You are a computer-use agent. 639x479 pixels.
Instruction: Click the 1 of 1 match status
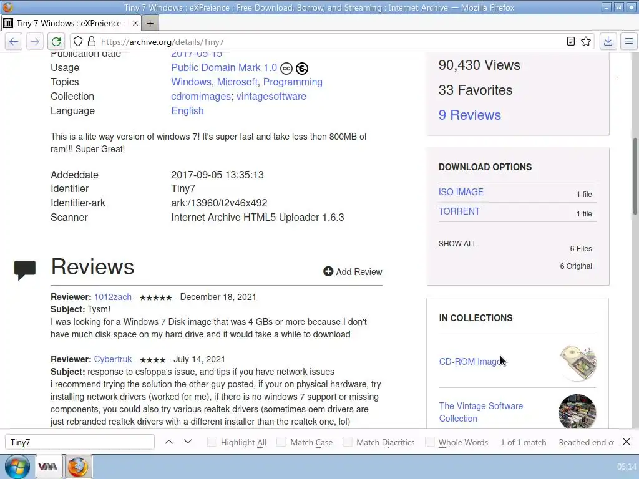524,442
